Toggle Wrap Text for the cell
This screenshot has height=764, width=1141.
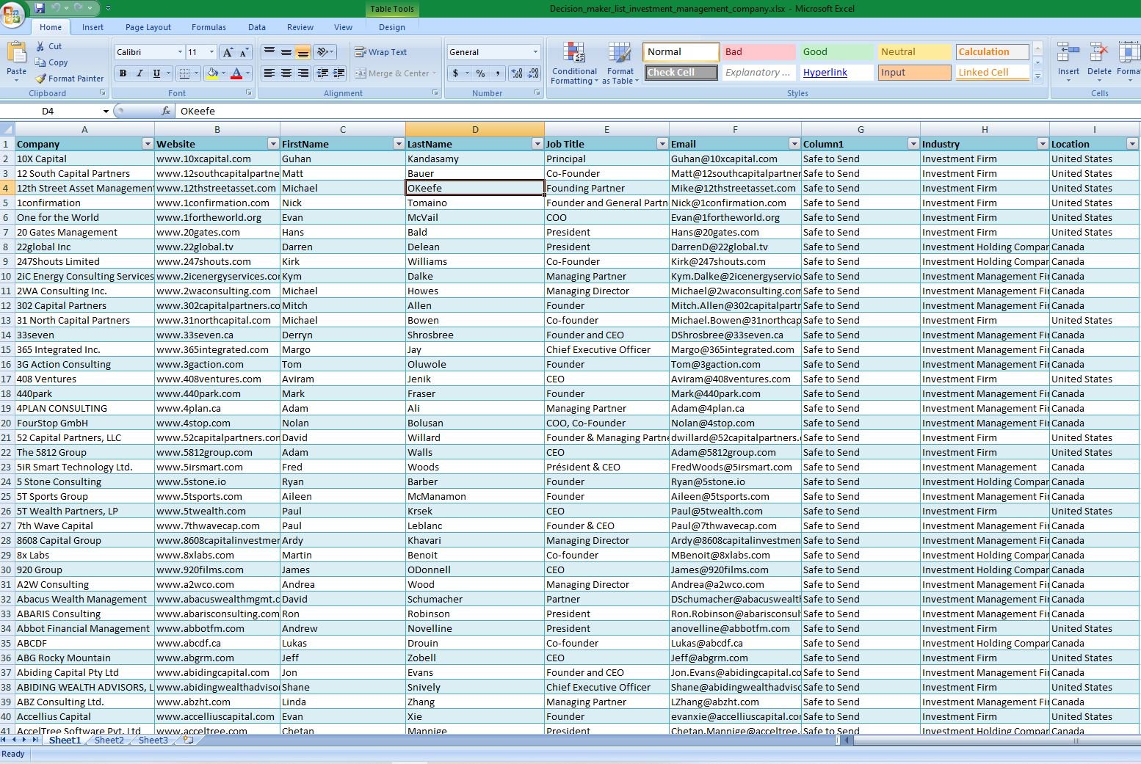(380, 52)
